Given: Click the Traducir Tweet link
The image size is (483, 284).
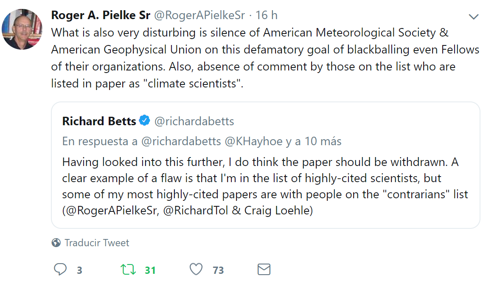Looking at the screenshot, I should click(x=97, y=243).
